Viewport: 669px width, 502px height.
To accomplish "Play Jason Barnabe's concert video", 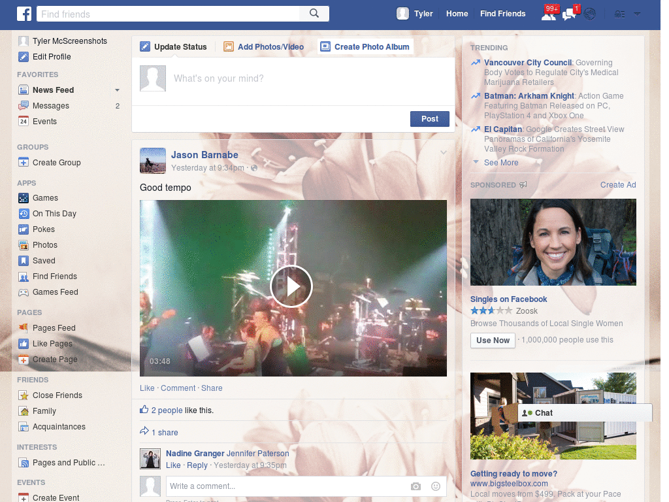I will point(292,286).
